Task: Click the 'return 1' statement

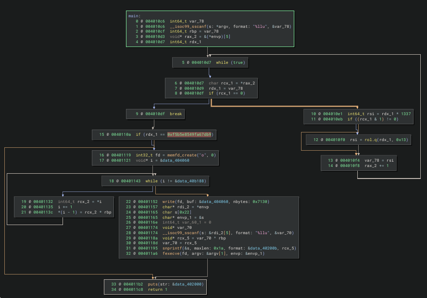Action: (x=157, y=289)
